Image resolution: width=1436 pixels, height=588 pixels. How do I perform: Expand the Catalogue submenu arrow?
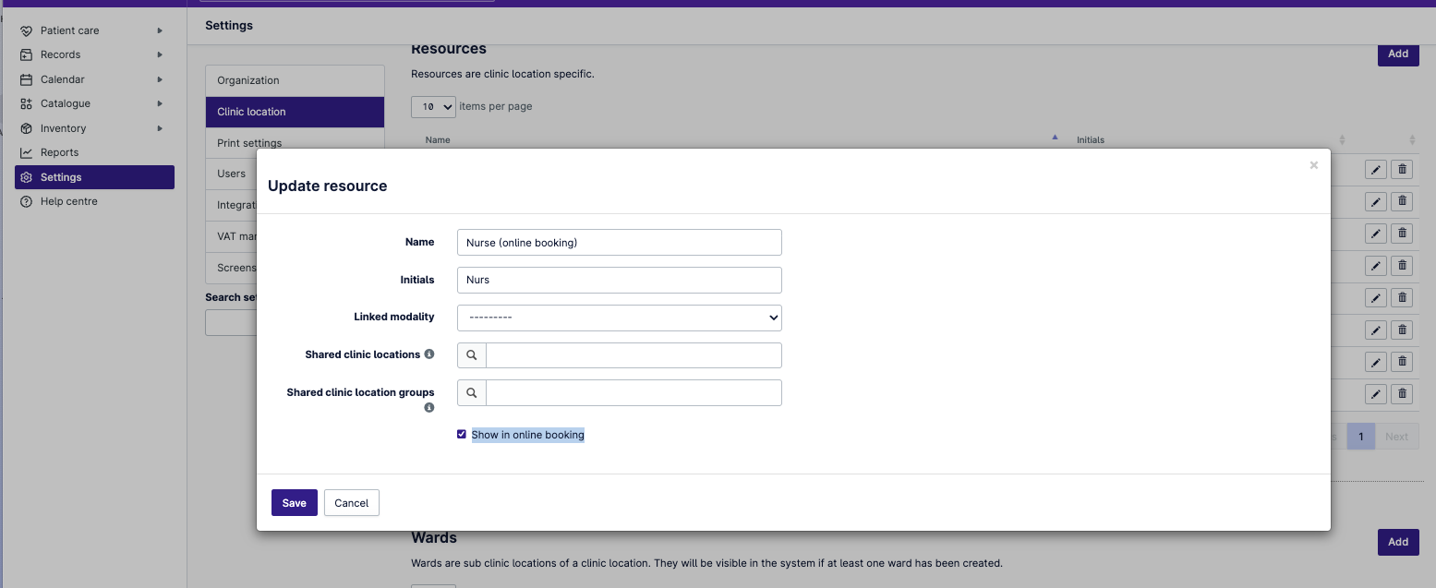pos(160,103)
